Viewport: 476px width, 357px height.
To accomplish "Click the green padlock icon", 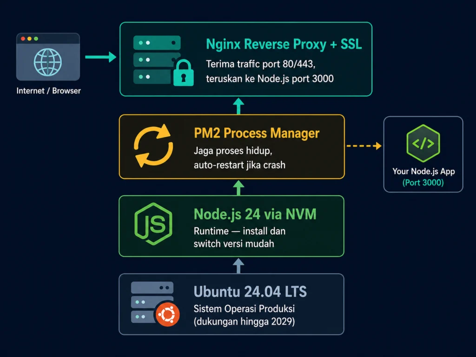I will click(x=183, y=73).
